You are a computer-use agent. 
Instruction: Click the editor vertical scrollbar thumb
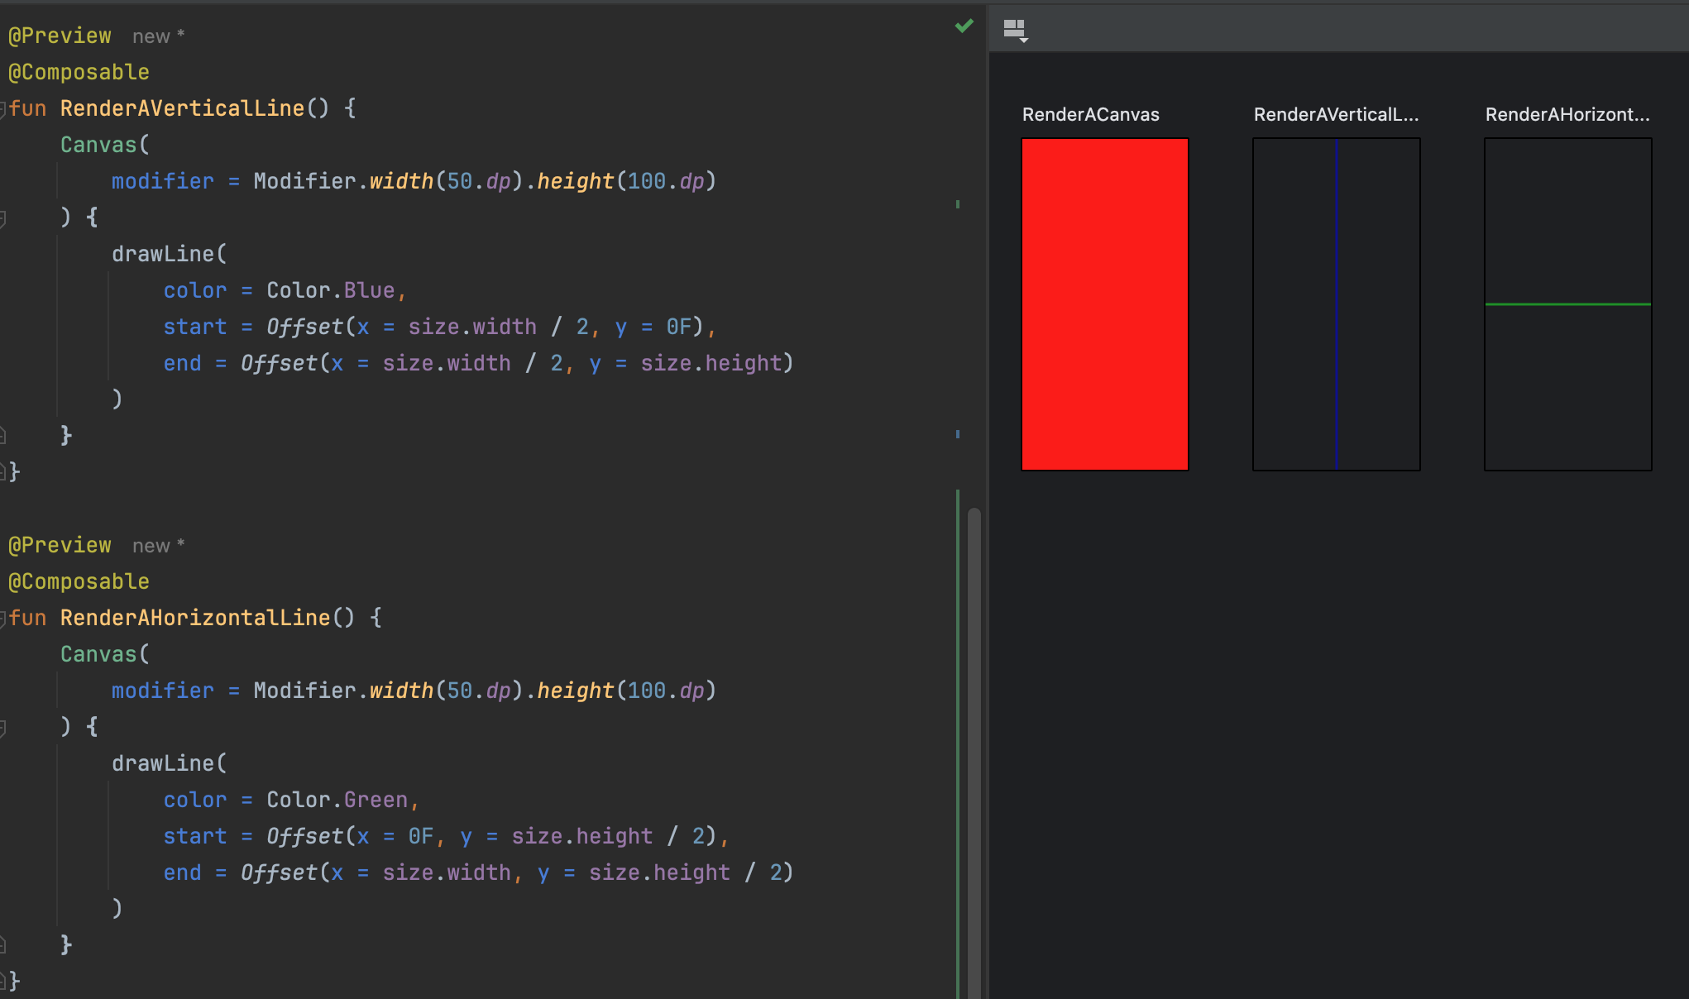(x=974, y=753)
